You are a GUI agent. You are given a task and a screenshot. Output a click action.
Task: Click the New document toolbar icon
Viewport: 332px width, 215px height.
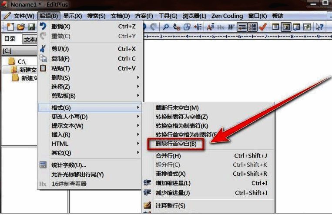[10, 27]
